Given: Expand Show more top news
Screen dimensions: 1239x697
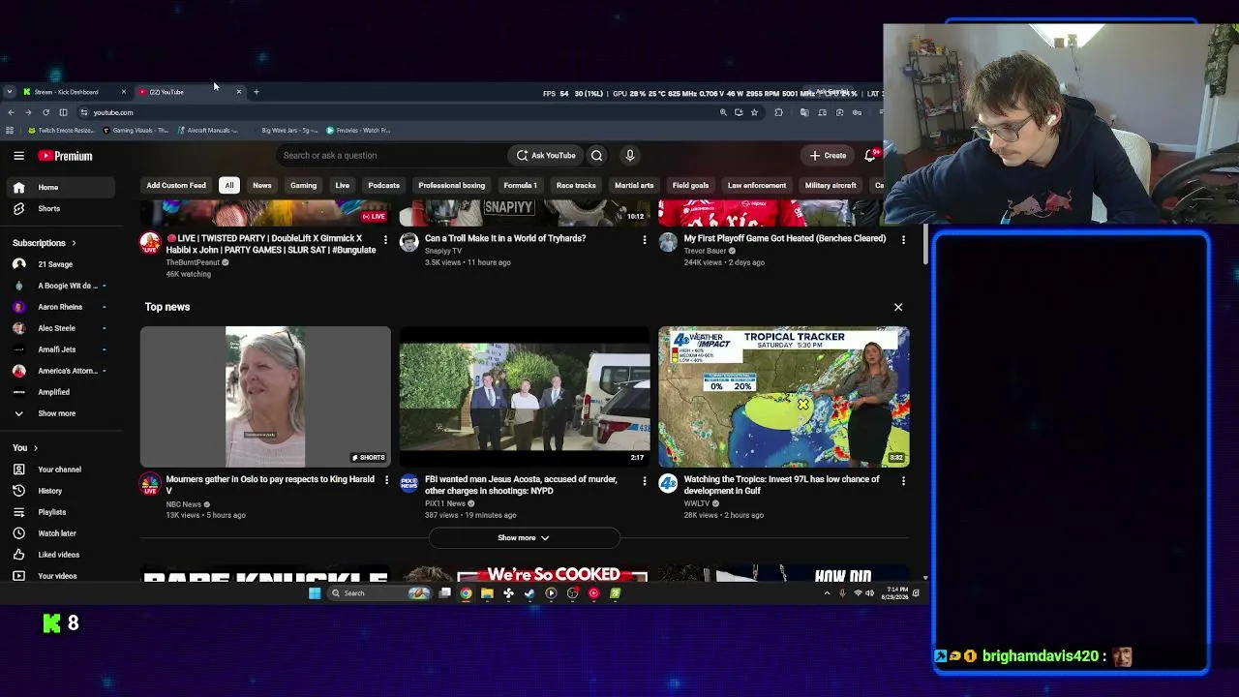Looking at the screenshot, I should [x=524, y=538].
